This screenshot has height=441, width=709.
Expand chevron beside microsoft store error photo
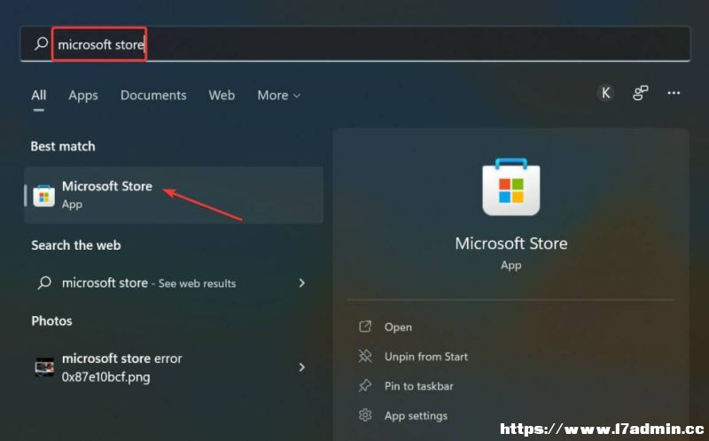click(x=302, y=367)
